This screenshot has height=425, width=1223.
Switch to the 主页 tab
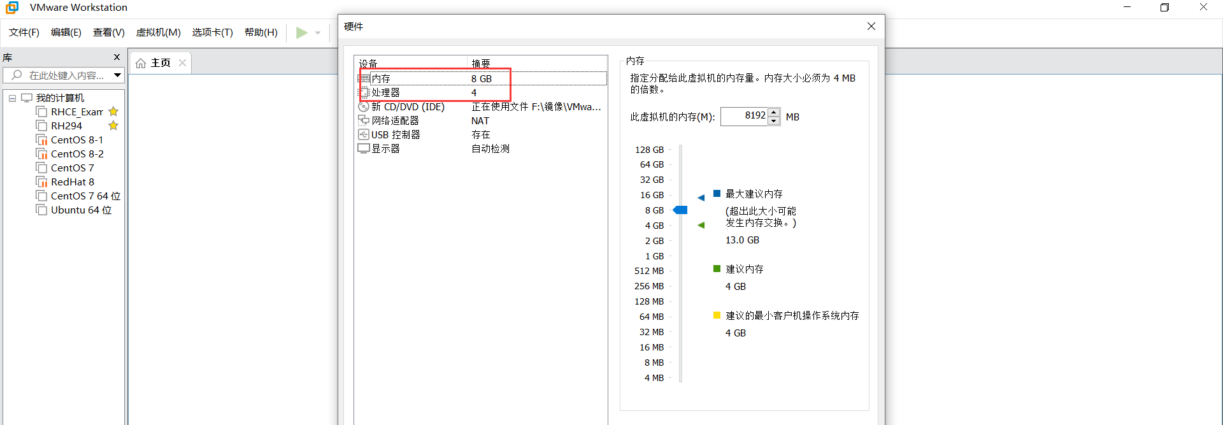161,62
